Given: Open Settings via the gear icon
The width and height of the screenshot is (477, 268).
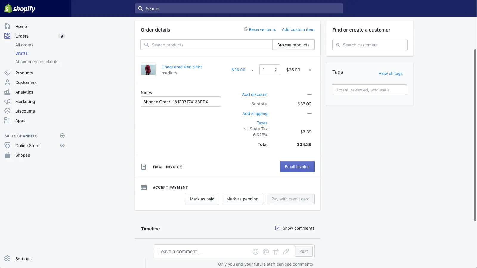Looking at the screenshot, I should [x=7, y=258].
